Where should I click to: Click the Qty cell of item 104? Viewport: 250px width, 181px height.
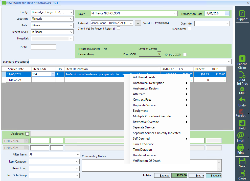pos(60,74)
